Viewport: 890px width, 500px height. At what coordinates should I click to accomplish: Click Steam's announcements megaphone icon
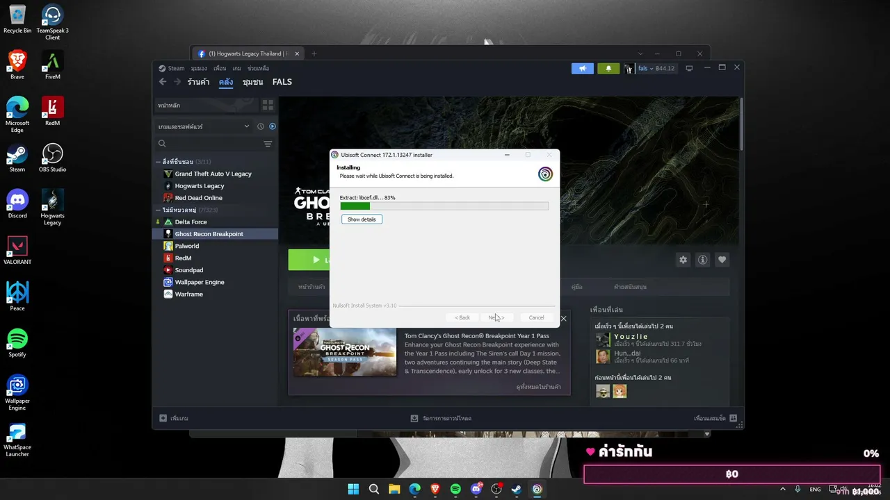583,68
